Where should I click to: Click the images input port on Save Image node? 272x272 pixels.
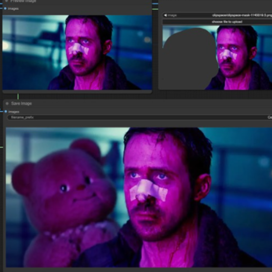coord(6,112)
